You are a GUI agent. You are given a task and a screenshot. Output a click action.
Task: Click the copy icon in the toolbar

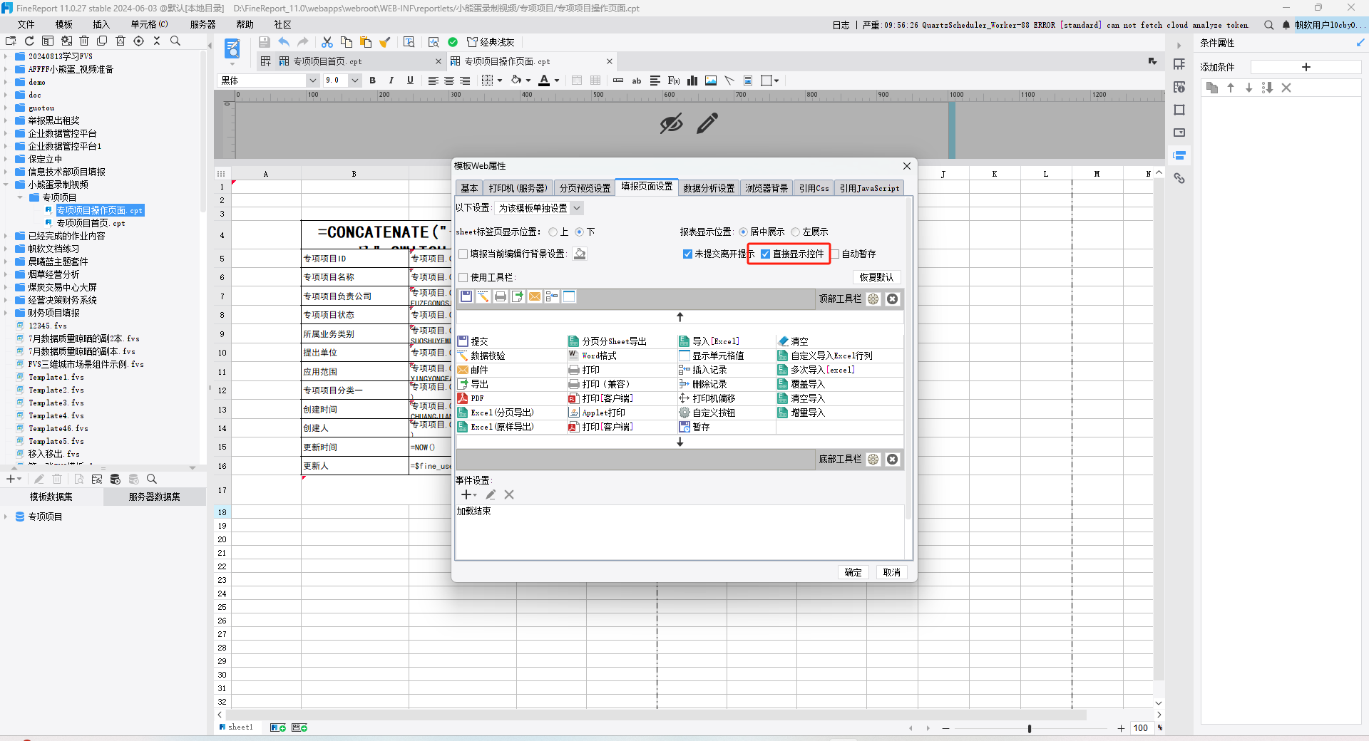point(347,42)
